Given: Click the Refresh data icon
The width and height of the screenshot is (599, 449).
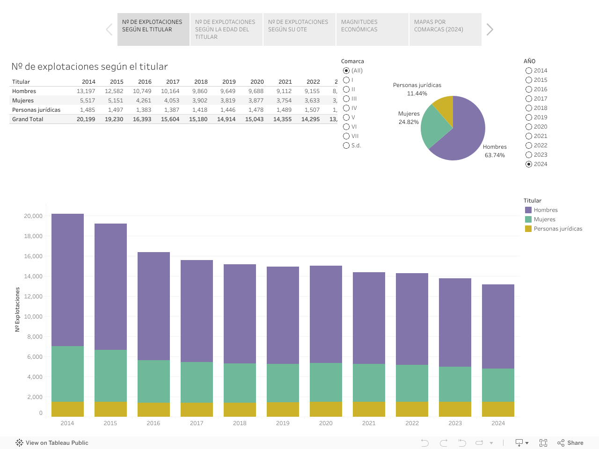Looking at the screenshot, I should pos(479,443).
